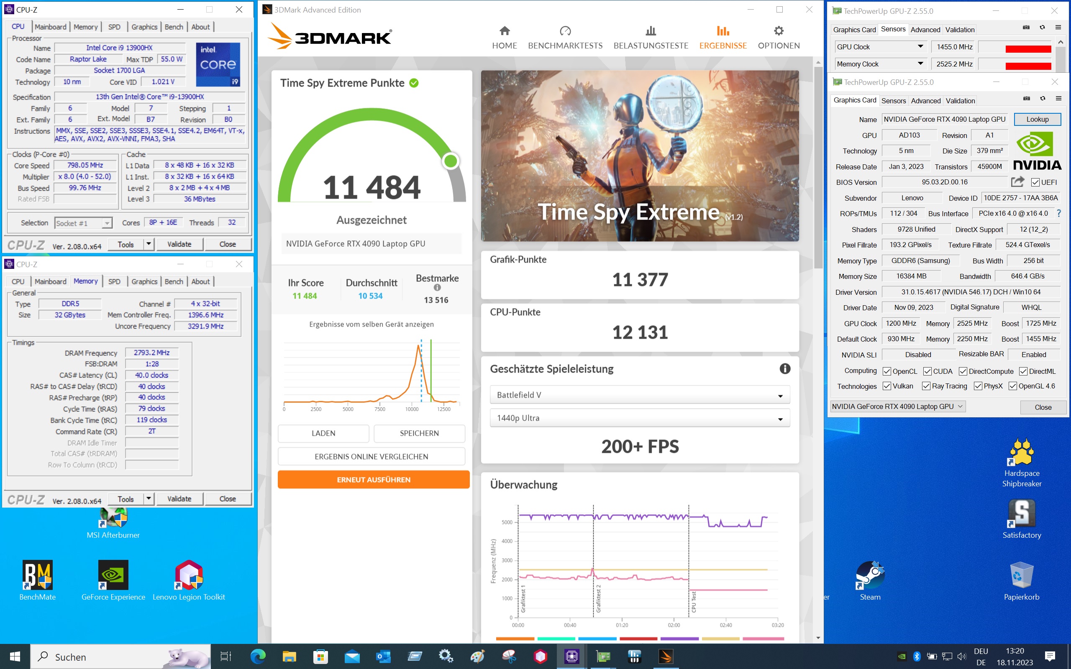
Task: Click the GPU-Z icon in the taskbar
Action: coord(603,656)
